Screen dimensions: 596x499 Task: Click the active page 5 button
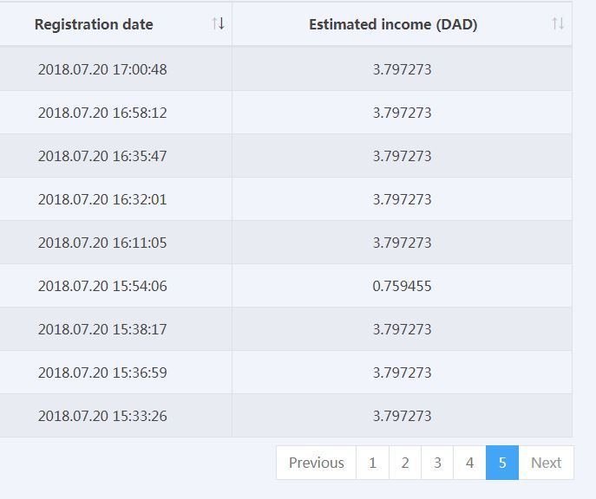[501, 463]
